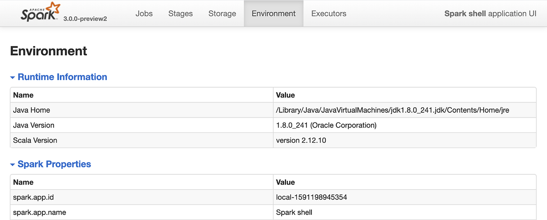Viewport: 547px width, 220px height.
Task: Click Runtime Information Value column header
Action: (x=285, y=95)
